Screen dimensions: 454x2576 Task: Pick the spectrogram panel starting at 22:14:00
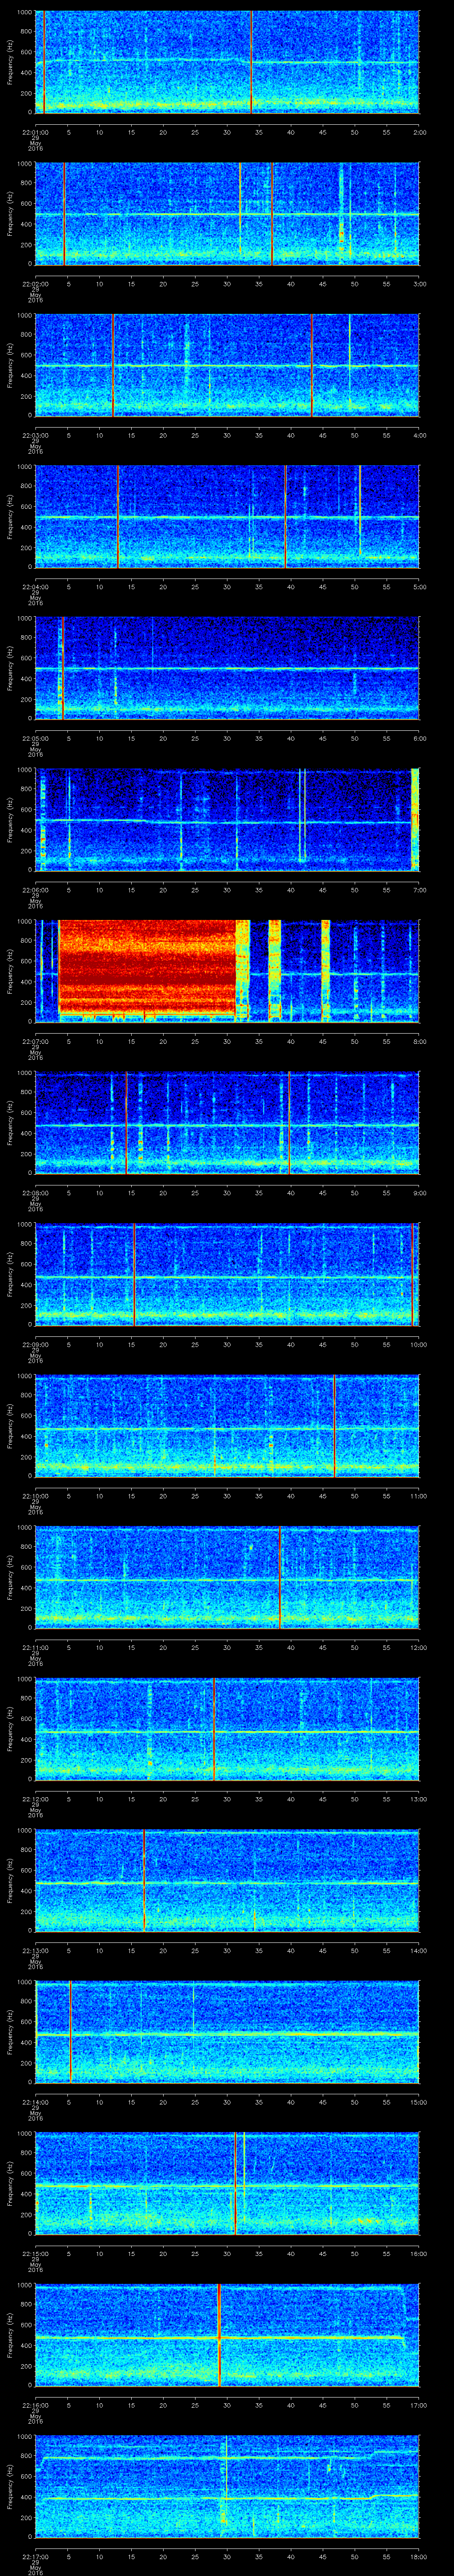[227, 2033]
